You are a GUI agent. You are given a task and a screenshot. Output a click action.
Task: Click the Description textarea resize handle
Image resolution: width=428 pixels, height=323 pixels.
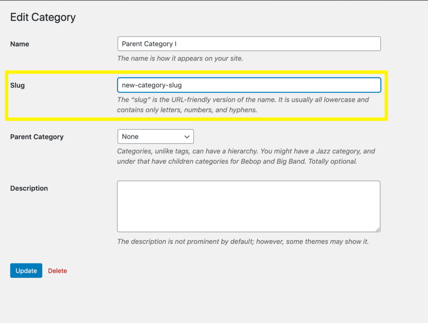click(377, 229)
